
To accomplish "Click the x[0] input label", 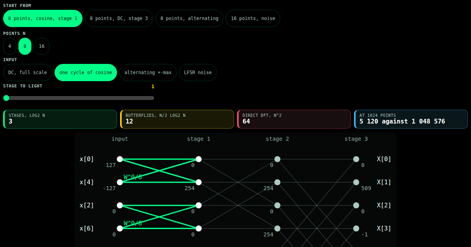I will point(87,159).
